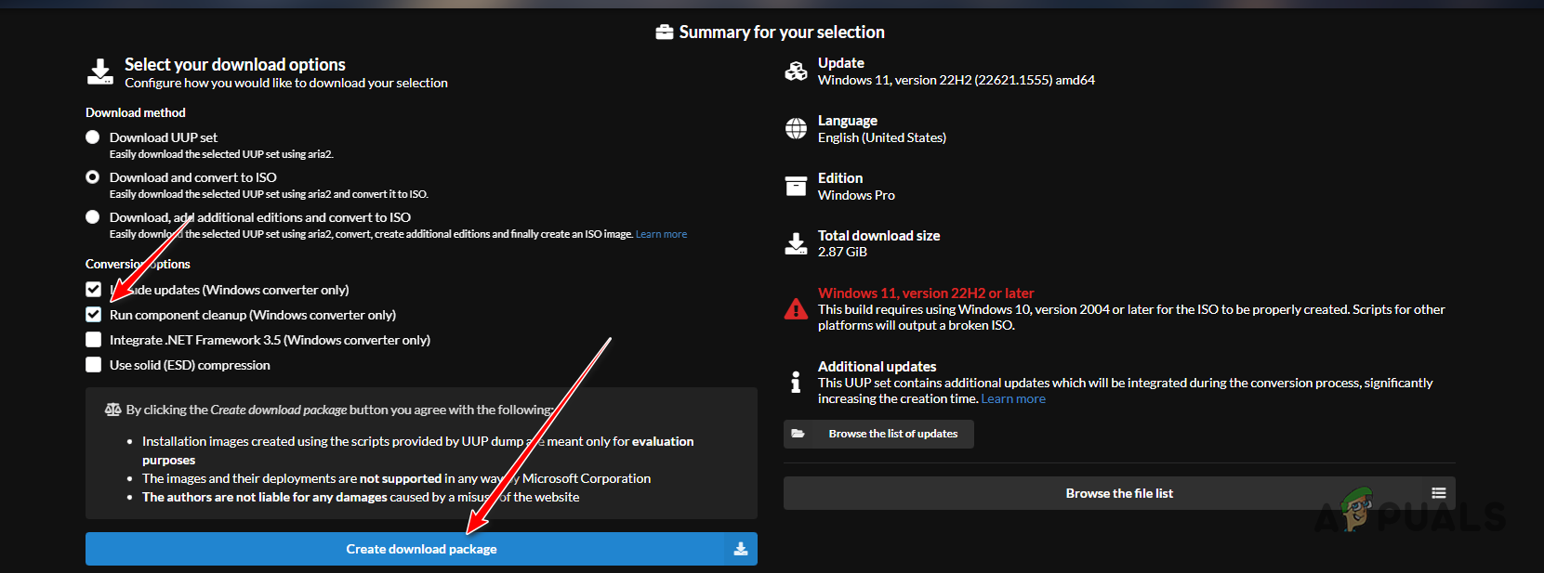Viewport: 1544px width, 573px height.
Task: Click 'Windows 11, version 22H2 (22621.1555) amd64' text
Action: 957,80
